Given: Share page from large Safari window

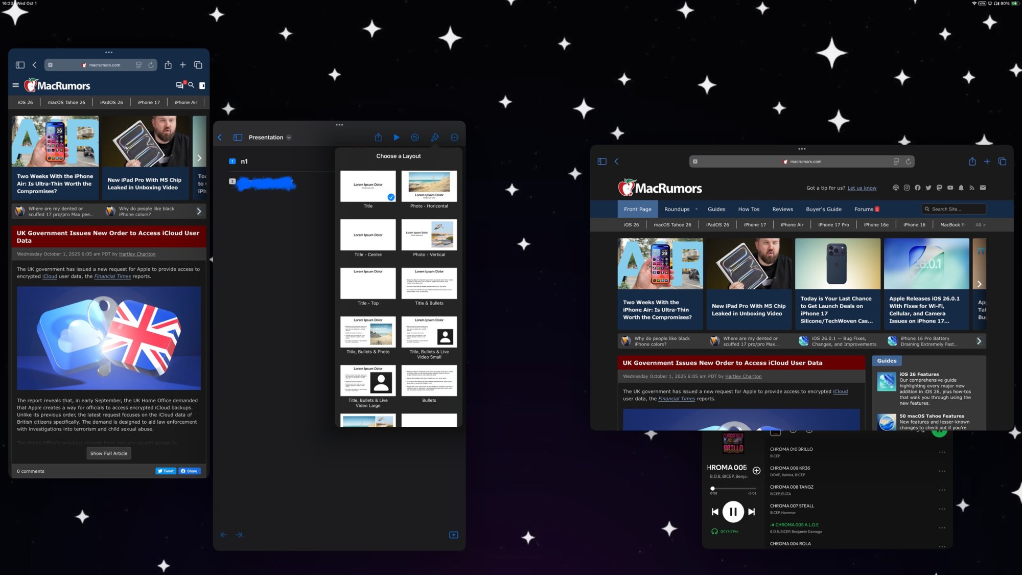Looking at the screenshot, I should [x=972, y=162].
